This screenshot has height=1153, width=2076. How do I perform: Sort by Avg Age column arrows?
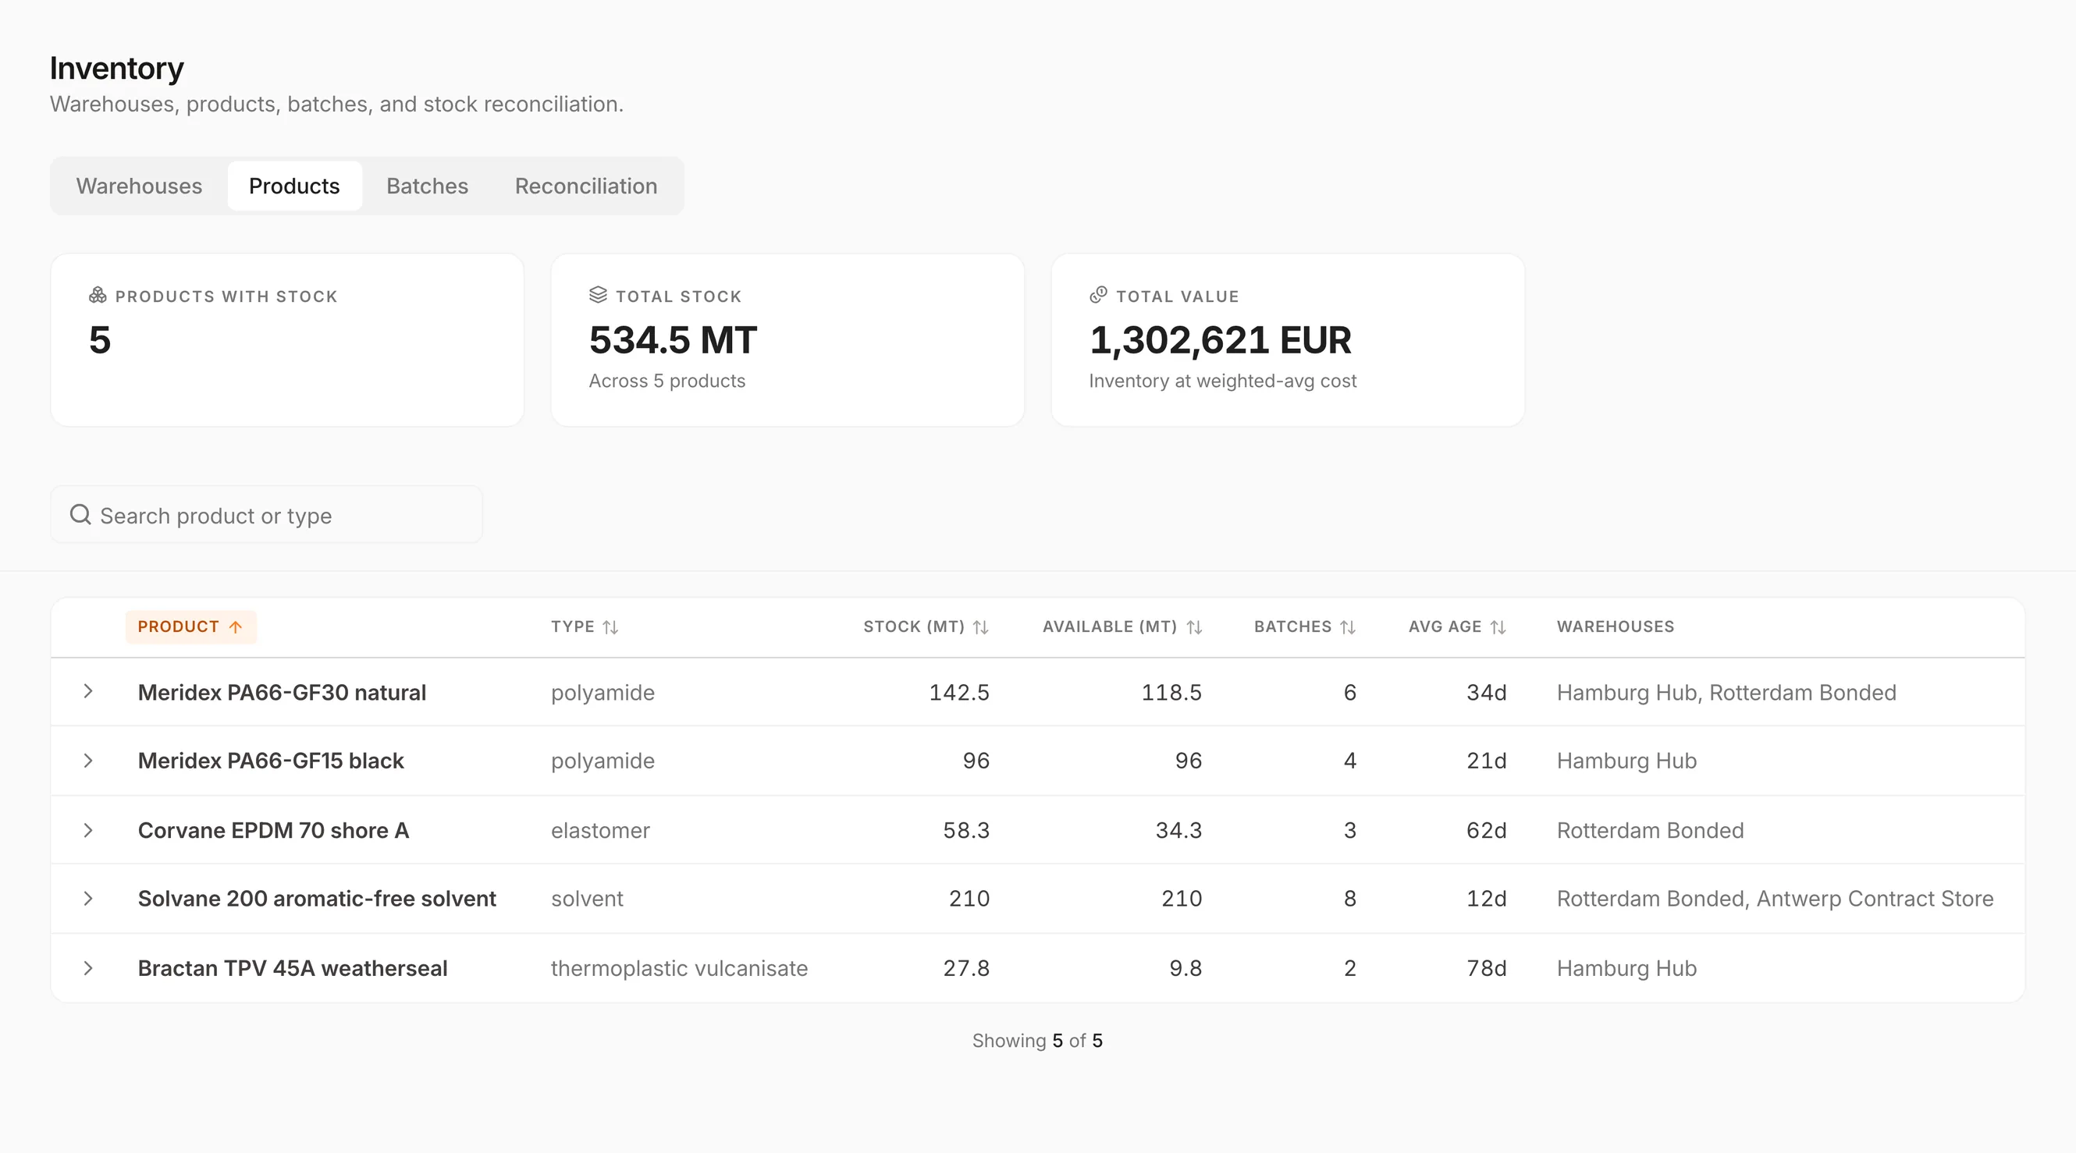[1498, 628]
